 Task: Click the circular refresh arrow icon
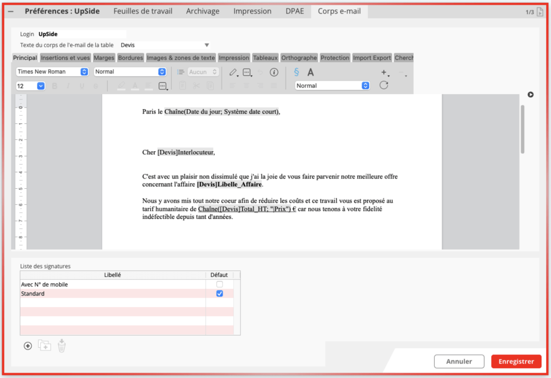[x=384, y=85]
